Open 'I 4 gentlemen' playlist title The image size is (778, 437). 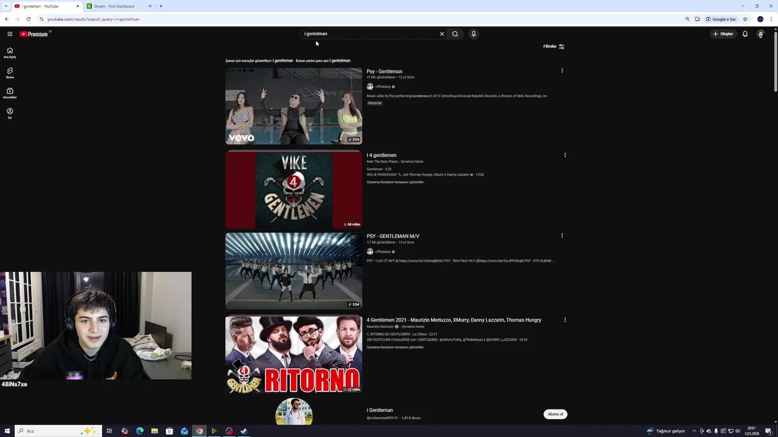click(381, 155)
